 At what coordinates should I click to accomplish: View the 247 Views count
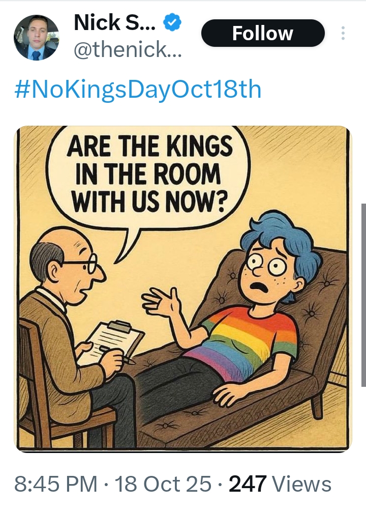coord(280,484)
